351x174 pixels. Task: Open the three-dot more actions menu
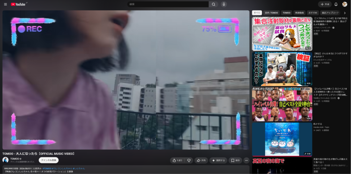246,160
